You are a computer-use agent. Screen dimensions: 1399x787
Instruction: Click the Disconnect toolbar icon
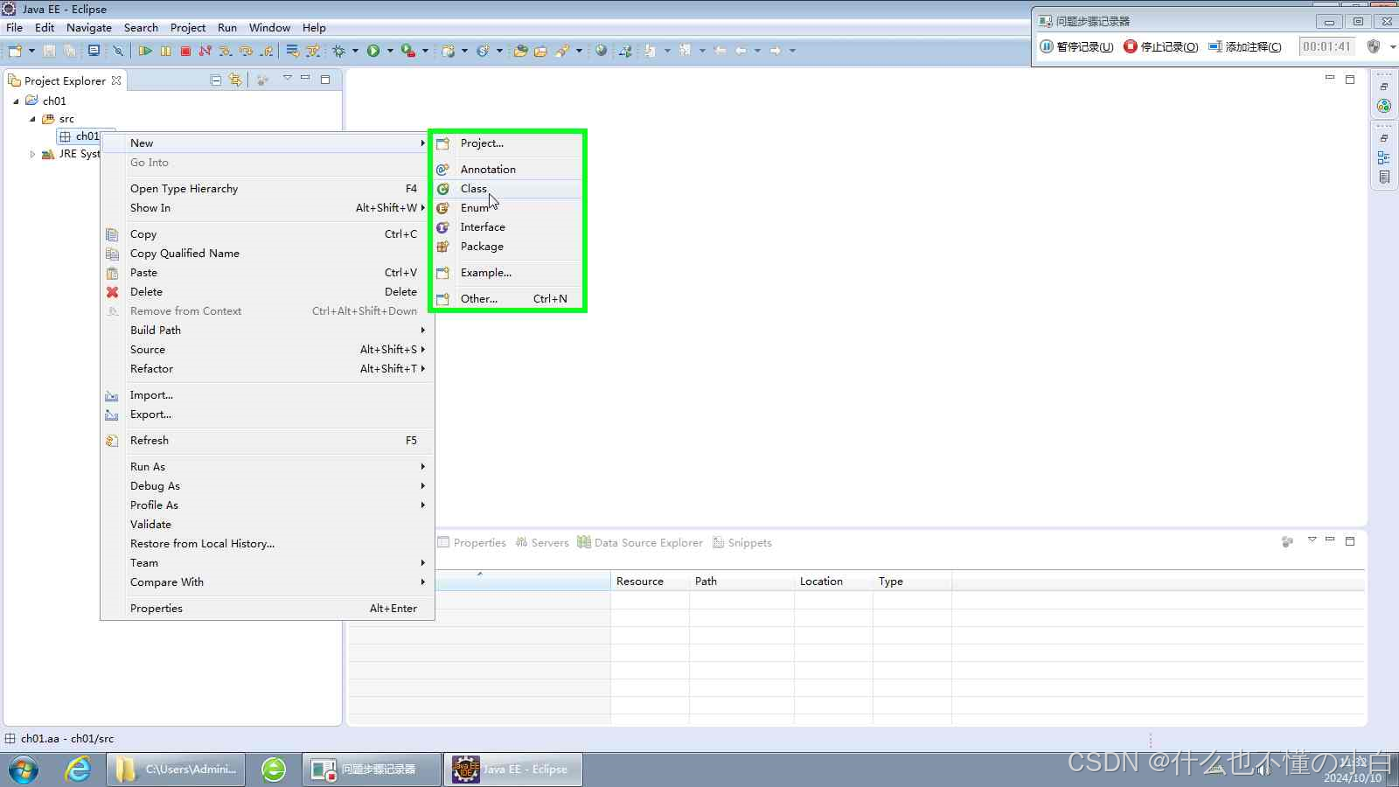[205, 51]
